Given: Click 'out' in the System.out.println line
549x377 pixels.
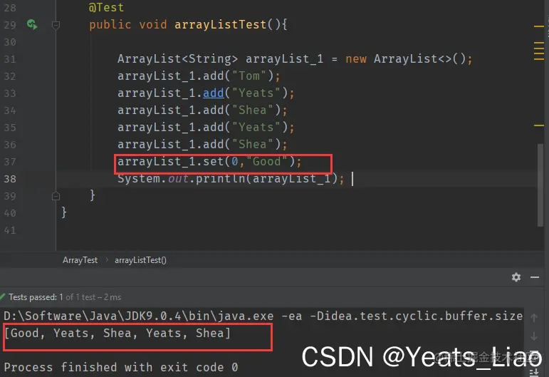Looking at the screenshot, I should click(178, 179).
